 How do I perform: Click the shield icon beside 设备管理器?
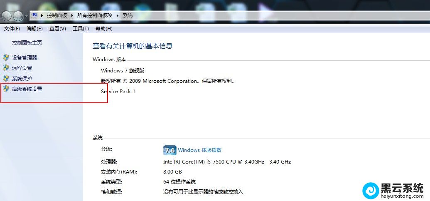point(6,57)
